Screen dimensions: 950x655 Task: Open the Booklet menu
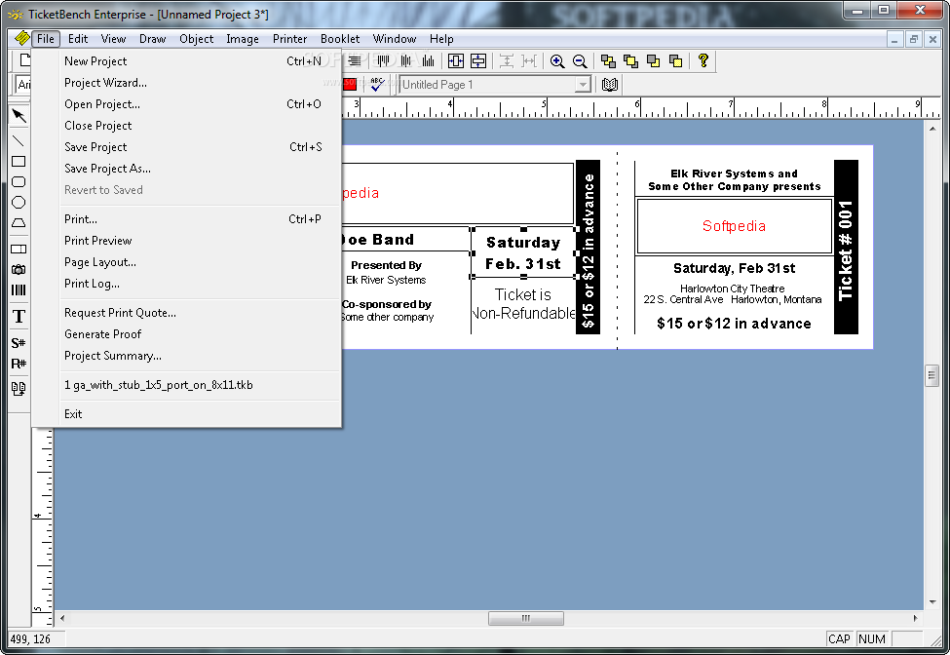340,39
